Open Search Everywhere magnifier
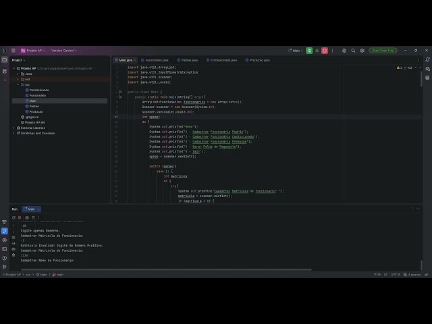432x324 pixels. [x=353, y=51]
